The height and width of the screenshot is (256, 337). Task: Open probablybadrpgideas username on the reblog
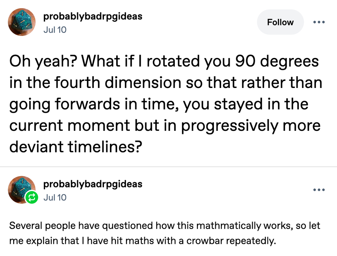(93, 184)
